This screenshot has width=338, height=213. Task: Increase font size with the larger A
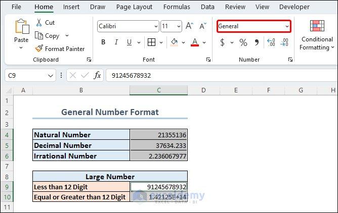pyautogui.click(x=189, y=26)
